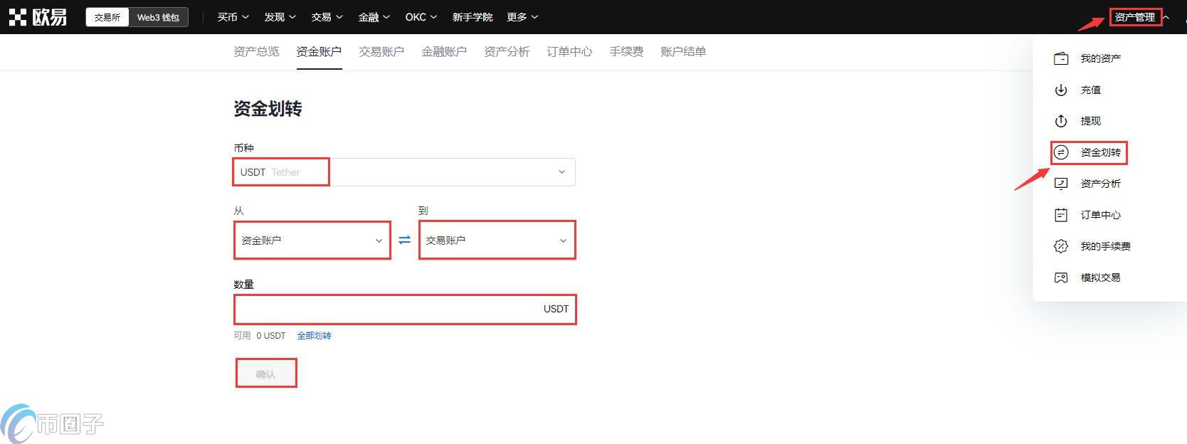
Task: Click the demo trading icon beside 模拟交易
Action: (x=1060, y=277)
